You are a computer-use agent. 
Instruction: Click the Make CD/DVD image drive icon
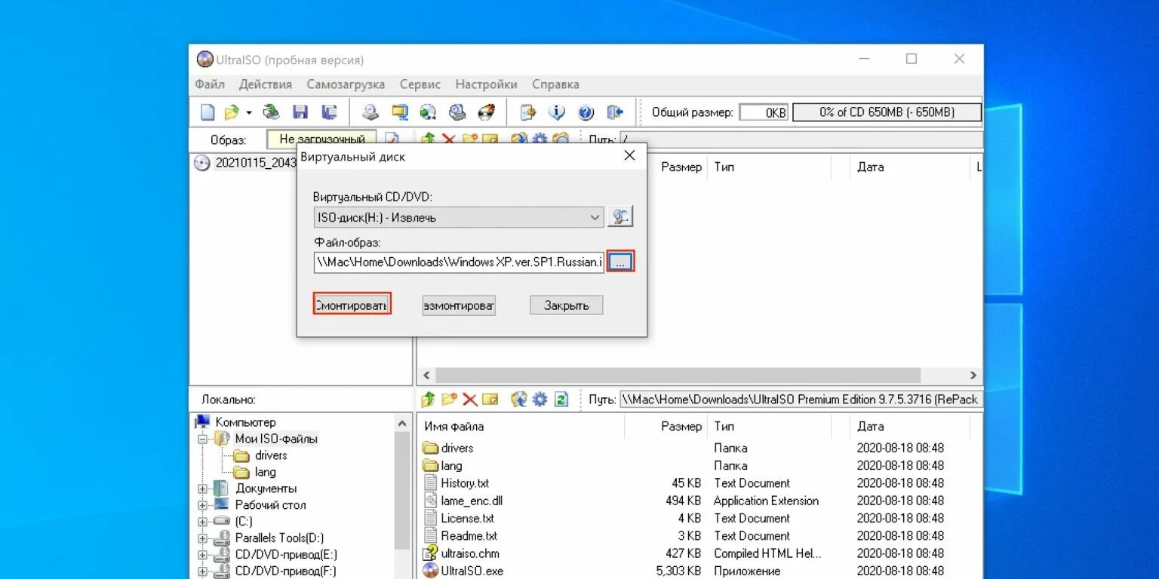click(370, 112)
